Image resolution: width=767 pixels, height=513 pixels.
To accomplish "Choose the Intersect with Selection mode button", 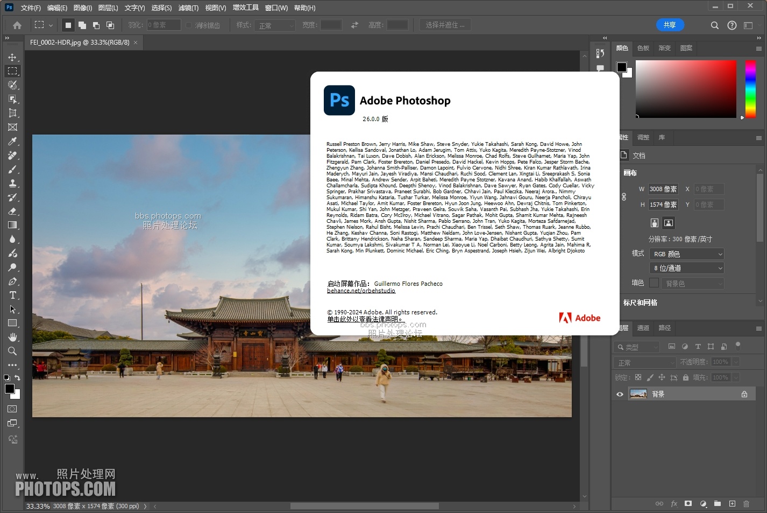I will click(x=110, y=25).
